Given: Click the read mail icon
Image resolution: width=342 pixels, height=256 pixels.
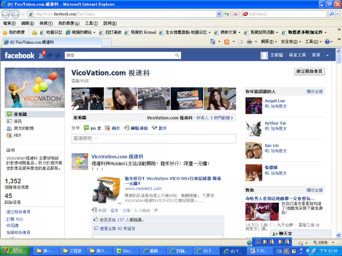Looking at the screenshot, I should [x=240, y=42].
